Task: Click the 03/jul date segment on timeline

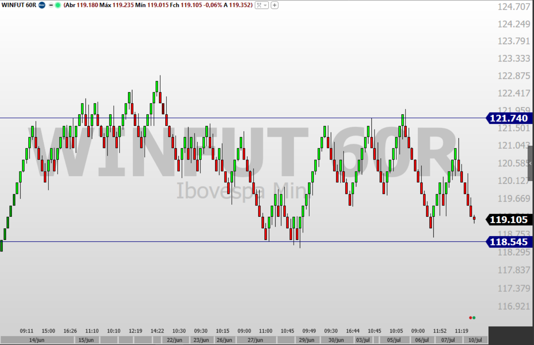Action: click(363, 340)
